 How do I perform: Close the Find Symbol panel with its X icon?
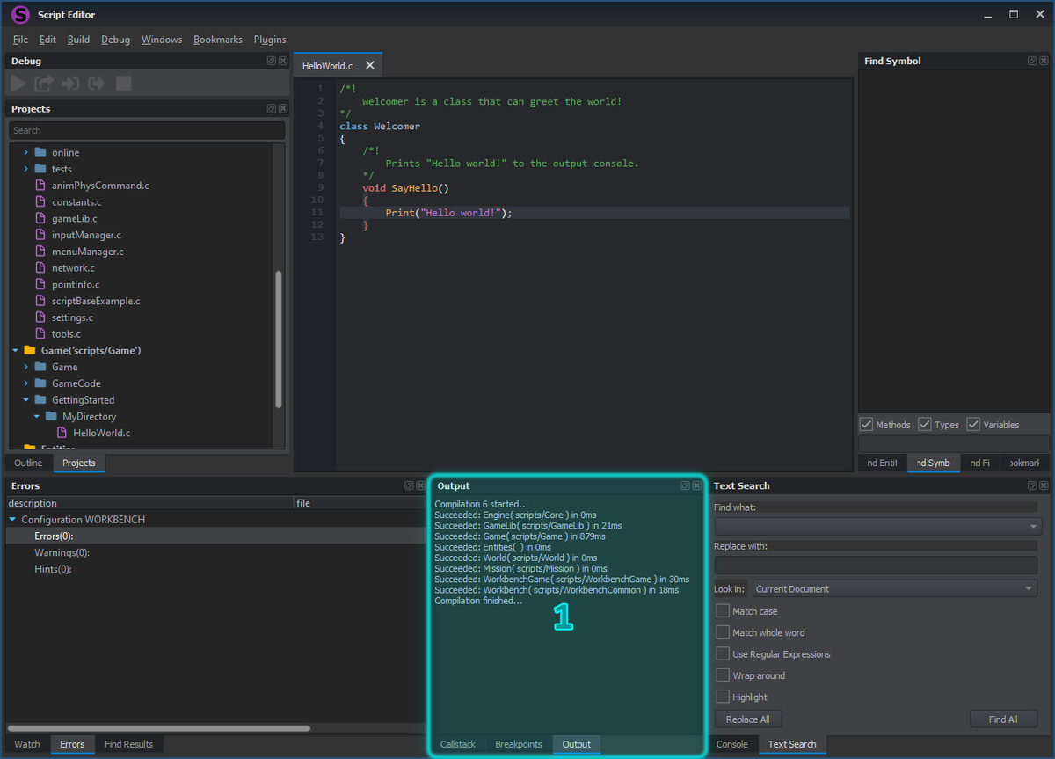tap(1044, 61)
